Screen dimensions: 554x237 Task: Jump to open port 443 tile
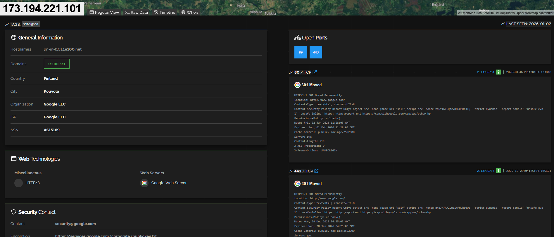point(316,52)
